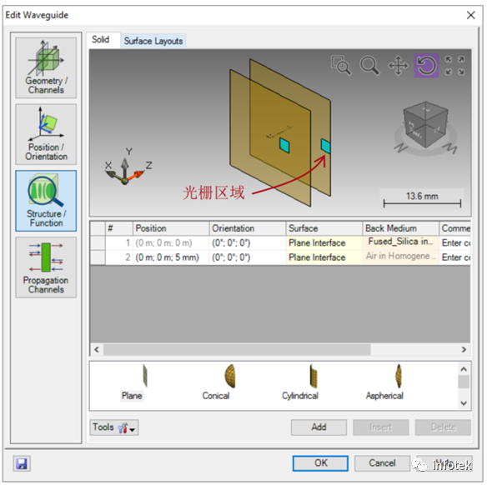Click row 1 comment cell
Screen dimensions: 487x485
(455, 243)
